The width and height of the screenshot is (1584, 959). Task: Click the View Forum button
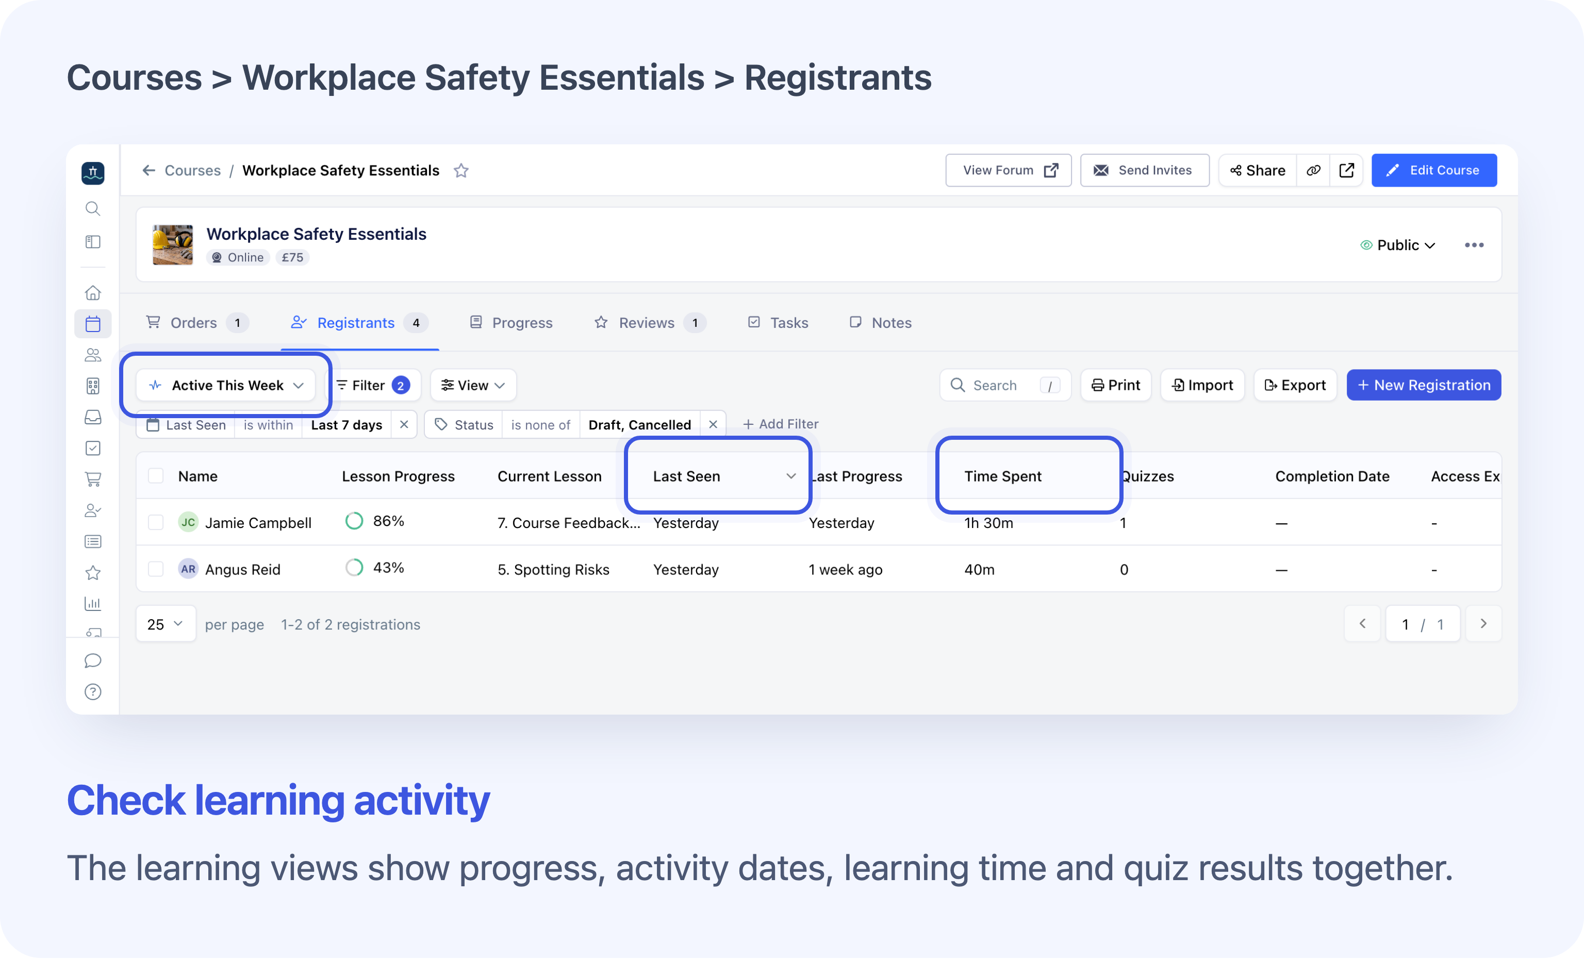(1008, 170)
